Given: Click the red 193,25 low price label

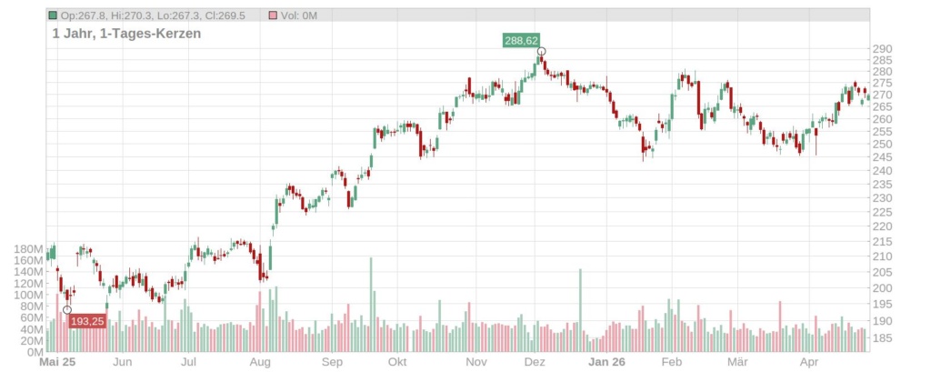Looking at the screenshot, I should point(87,320).
